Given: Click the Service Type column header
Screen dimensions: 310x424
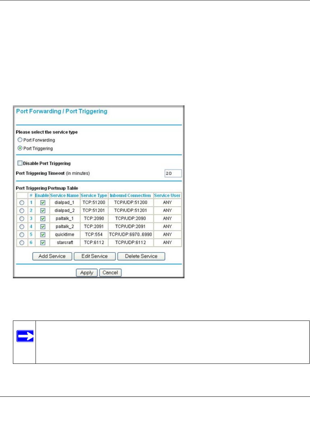Looking at the screenshot, I should (x=94, y=195).
